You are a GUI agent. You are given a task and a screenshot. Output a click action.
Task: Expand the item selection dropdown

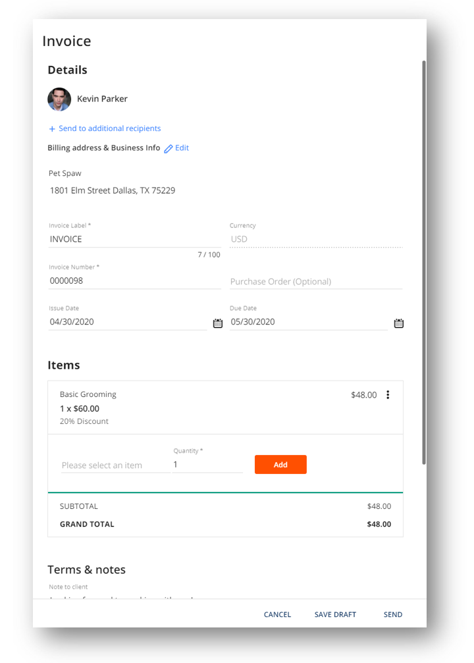[x=115, y=465]
